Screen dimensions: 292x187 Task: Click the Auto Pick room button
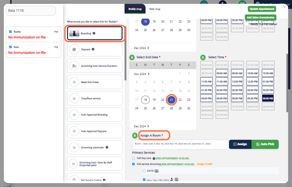(x=265, y=144)
